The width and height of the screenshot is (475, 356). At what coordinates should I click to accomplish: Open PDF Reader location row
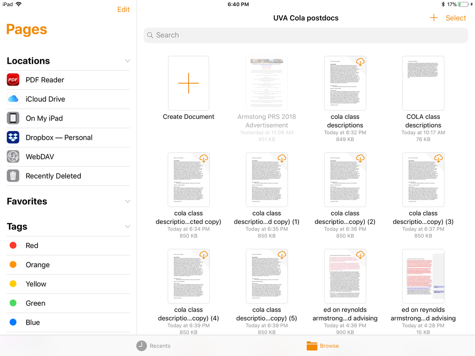(x=68, y=80)
